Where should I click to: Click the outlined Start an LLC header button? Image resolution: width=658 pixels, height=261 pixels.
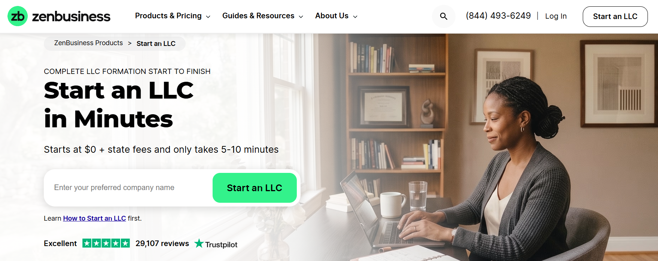[615, 16]
